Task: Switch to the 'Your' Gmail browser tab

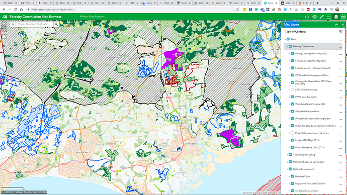Action: [x=28, y=3]
